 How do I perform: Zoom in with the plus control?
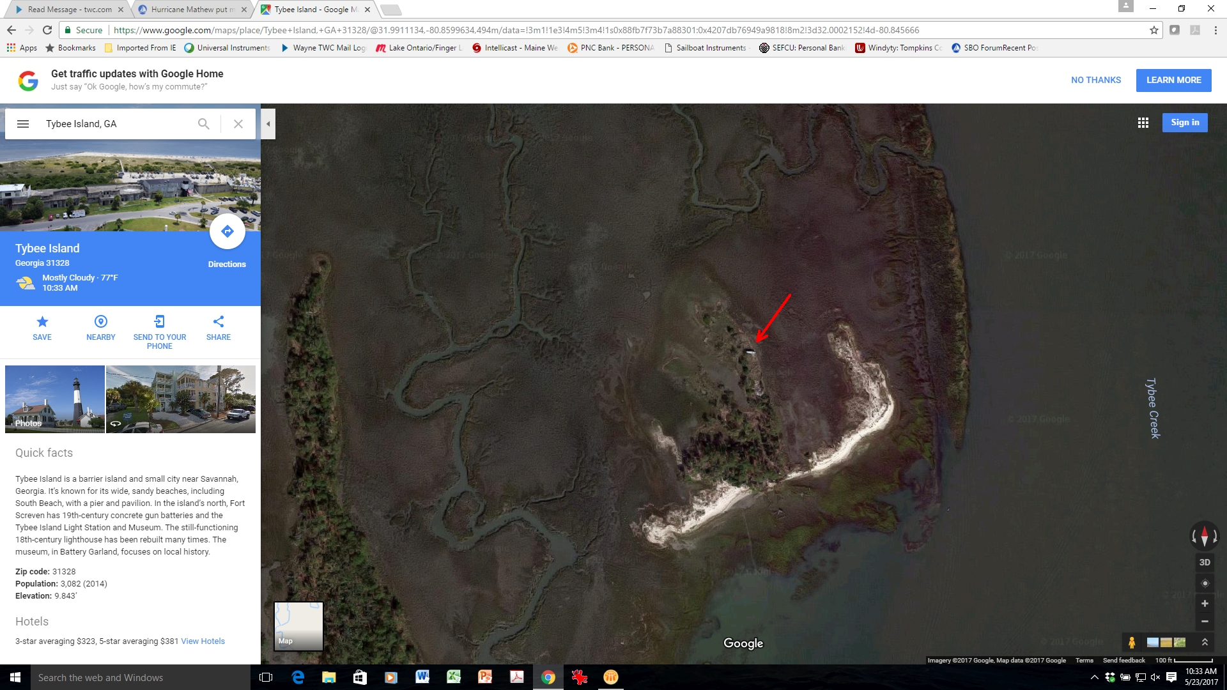[1205, 604]
